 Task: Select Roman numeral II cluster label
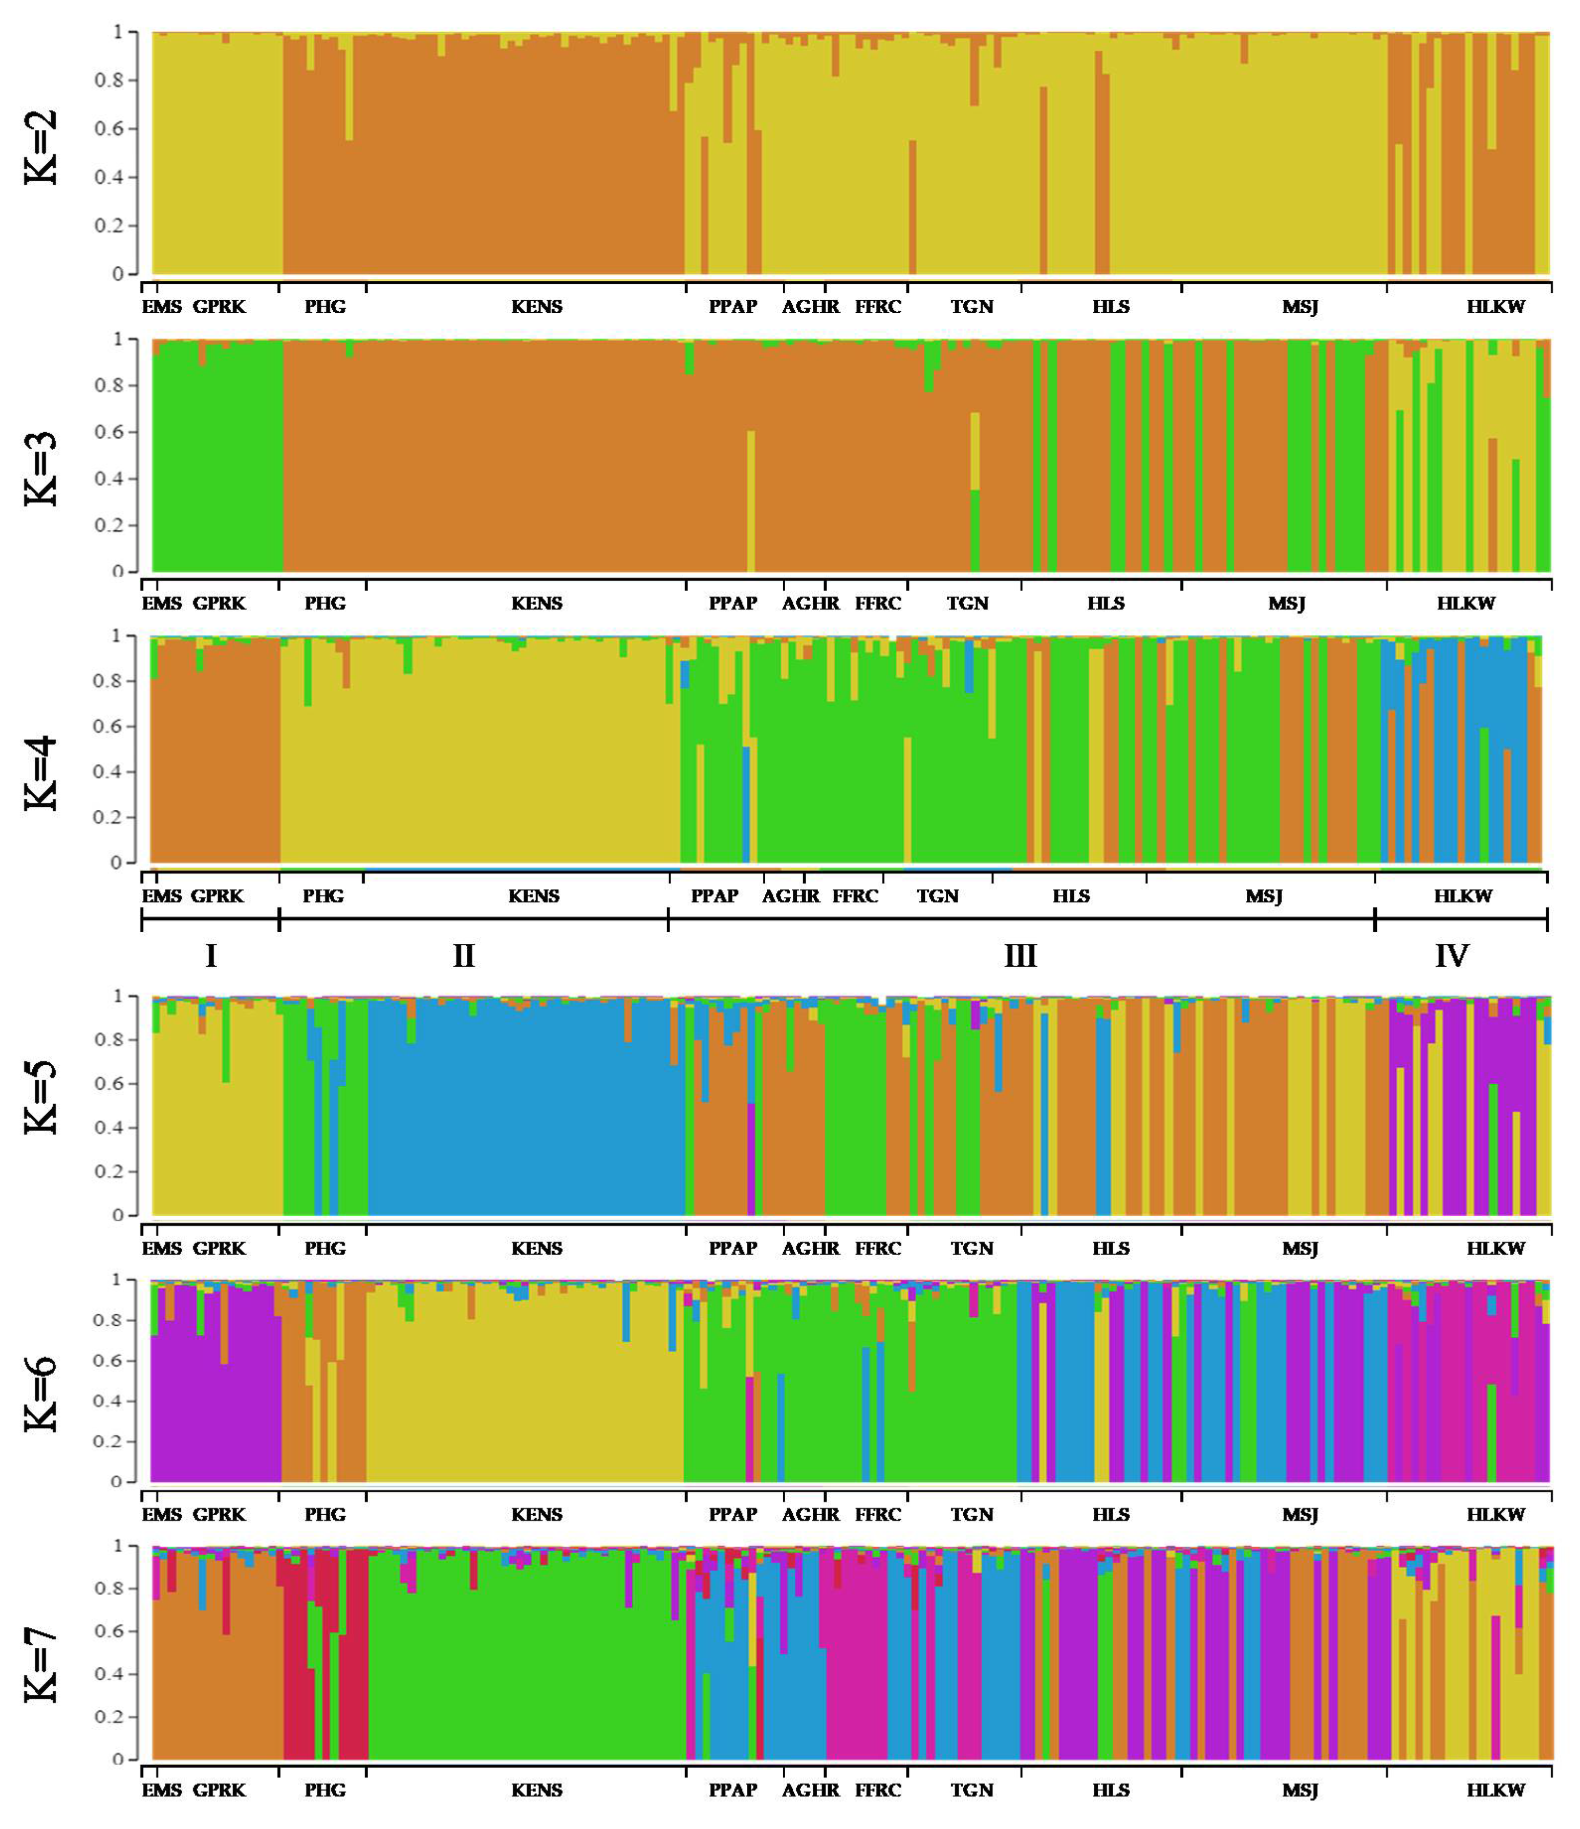click(464, 956)
